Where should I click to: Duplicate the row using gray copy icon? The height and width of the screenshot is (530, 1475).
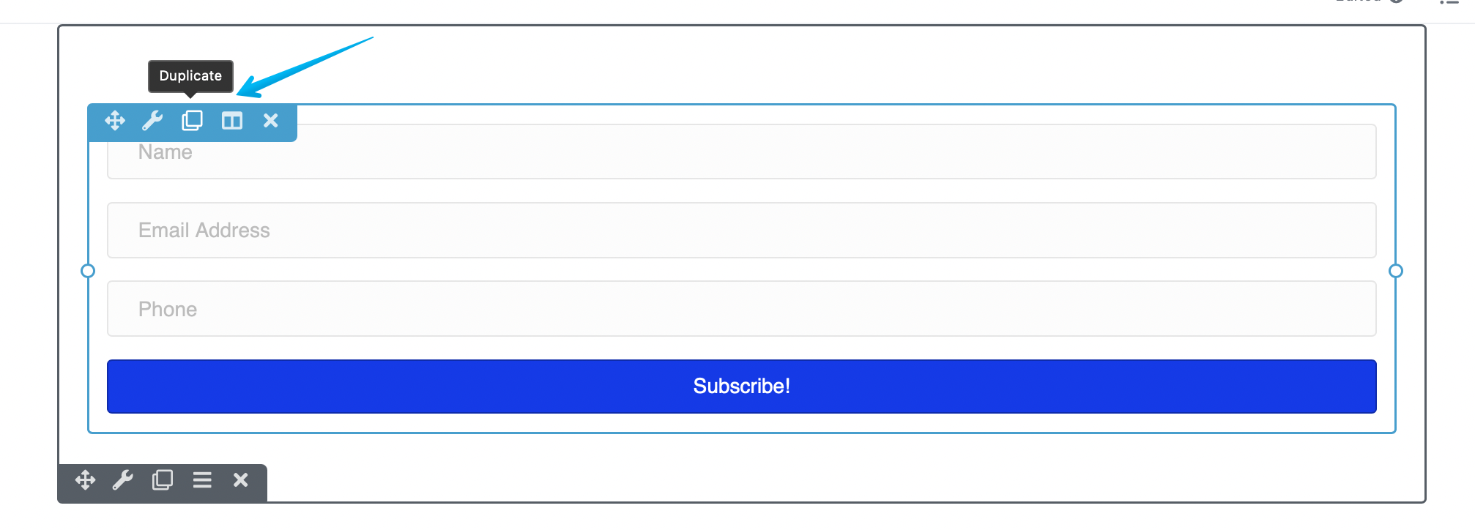coord(163,480)
